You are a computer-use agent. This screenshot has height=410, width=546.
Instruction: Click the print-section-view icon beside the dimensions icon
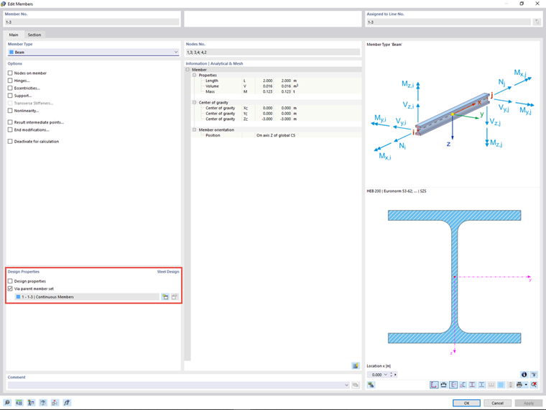pos(443,385)
